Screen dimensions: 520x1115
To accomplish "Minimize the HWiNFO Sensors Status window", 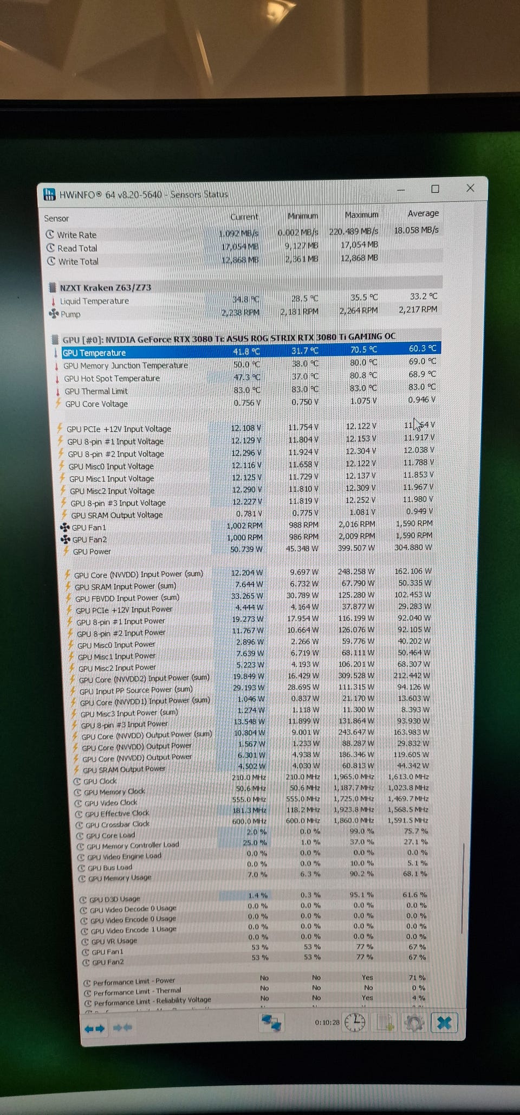I will tap(401, 190).
